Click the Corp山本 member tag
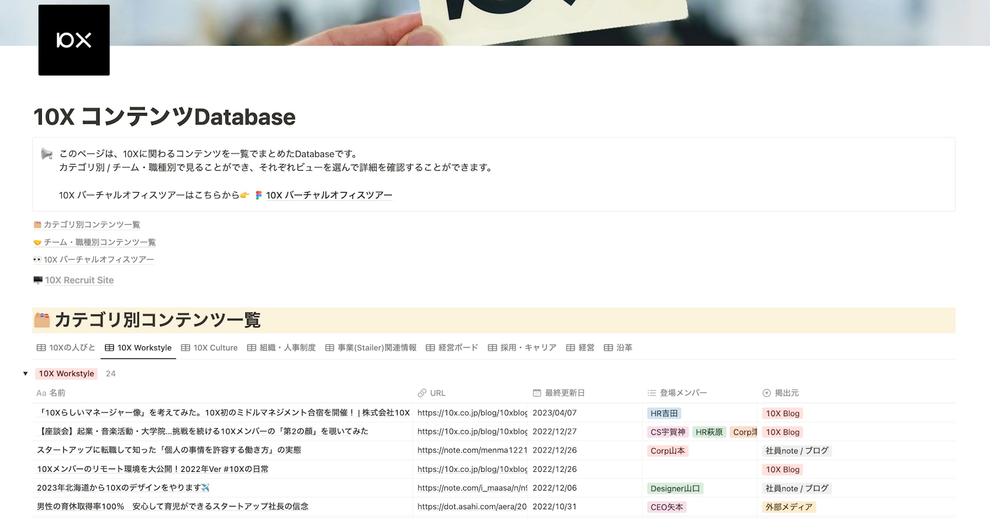Viewport: 990px width, 523px height. pyautogui.click(x=668, y=451)
